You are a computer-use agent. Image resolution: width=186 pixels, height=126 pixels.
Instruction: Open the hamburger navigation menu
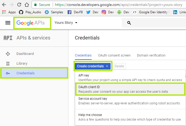[8, 23]
